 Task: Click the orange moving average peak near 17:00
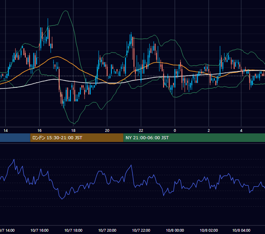click(x=58, y=57)
